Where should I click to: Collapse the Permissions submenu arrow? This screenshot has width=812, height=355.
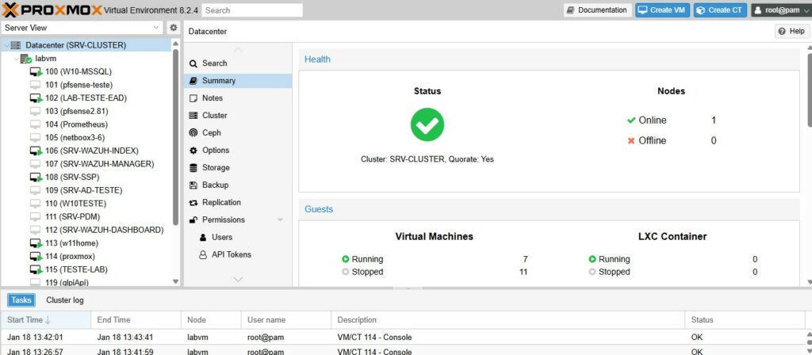[280, 220]
